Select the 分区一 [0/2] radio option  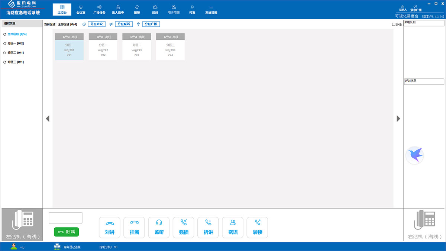(5, 44)
